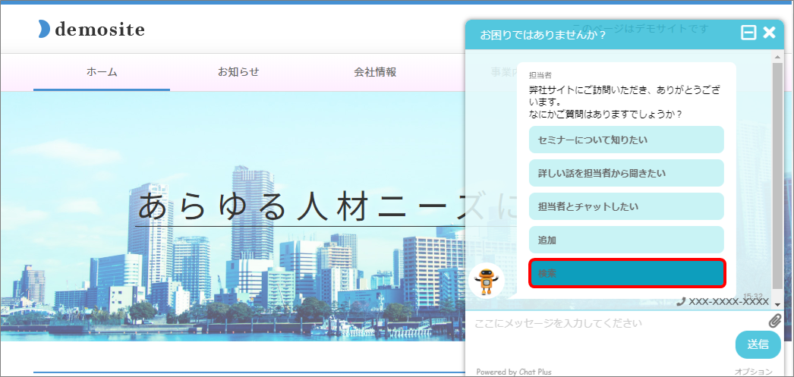Click the robot avatar icon
This screenshot has height=377, width=794.
487,281
